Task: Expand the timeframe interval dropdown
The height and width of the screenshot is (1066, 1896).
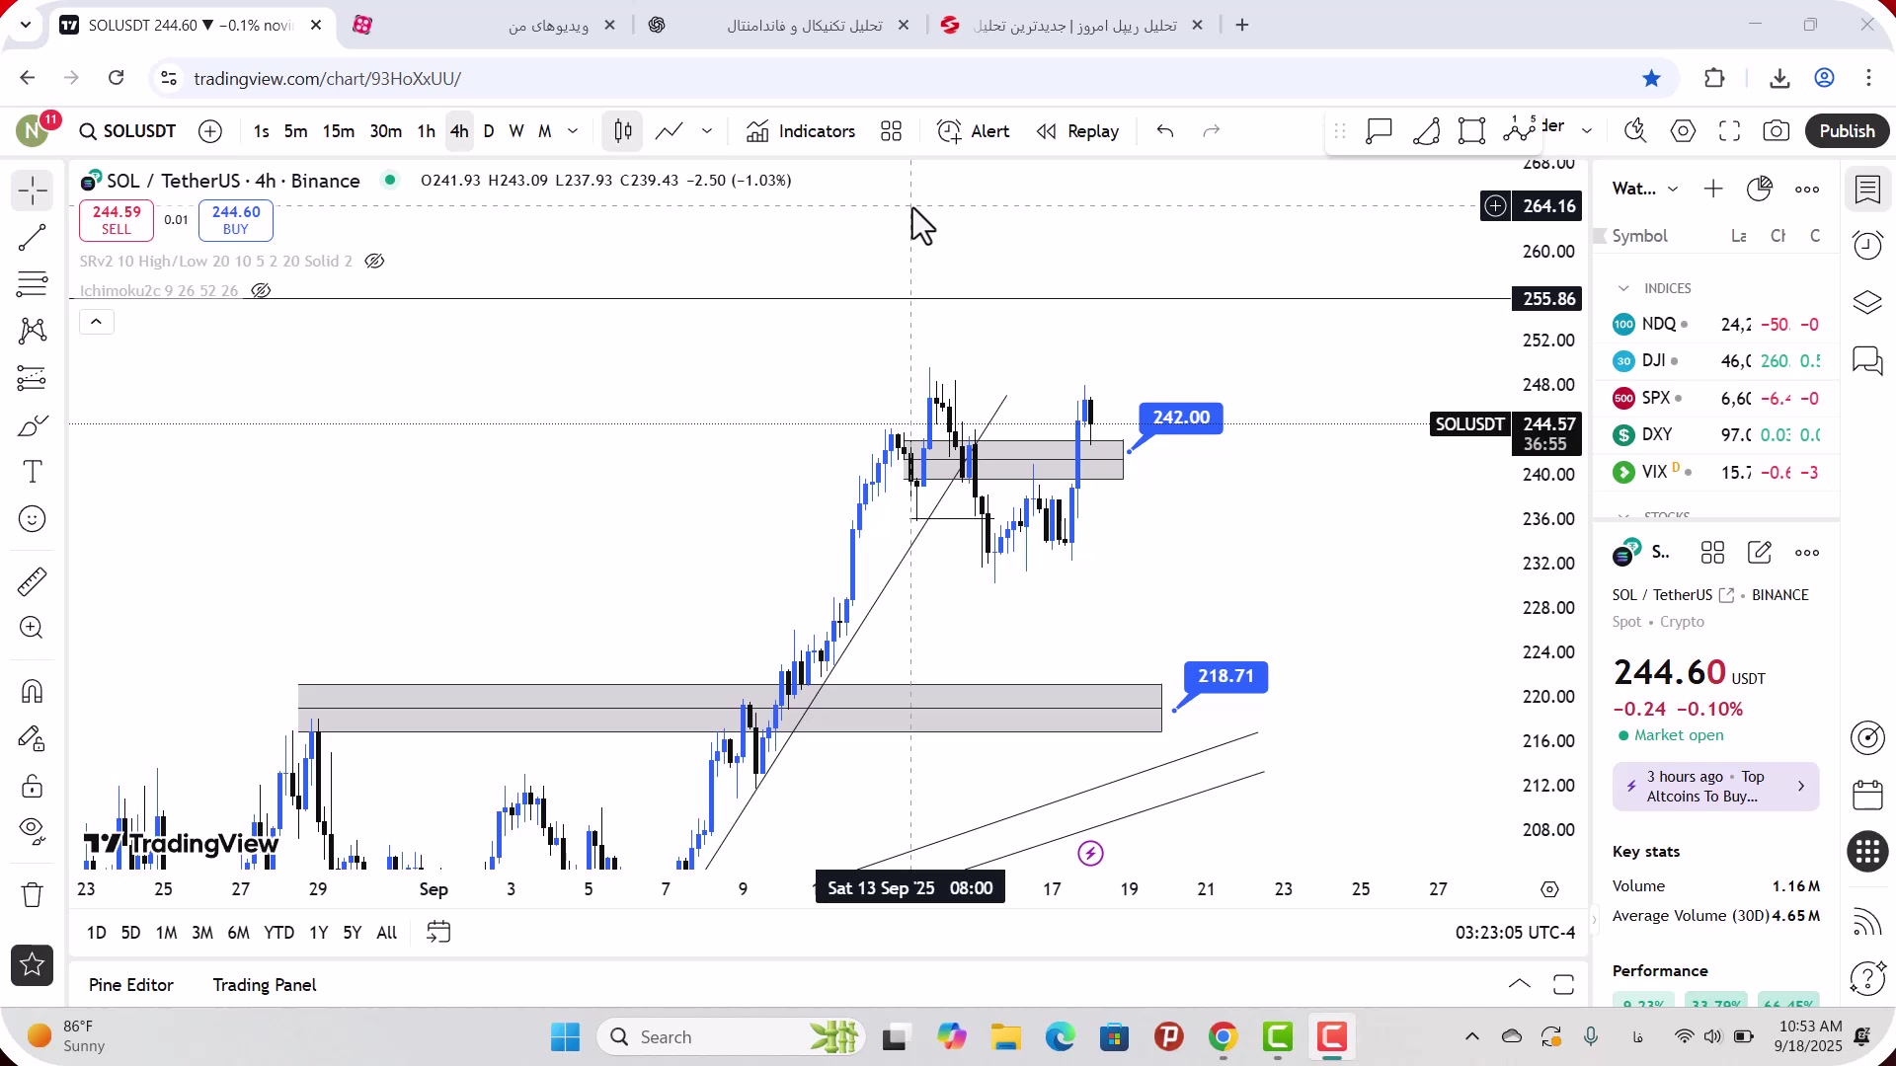Action: pyautogui.click(x=573, y=131)
